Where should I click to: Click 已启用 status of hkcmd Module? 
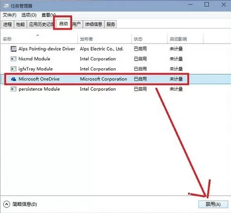(140, 59)
